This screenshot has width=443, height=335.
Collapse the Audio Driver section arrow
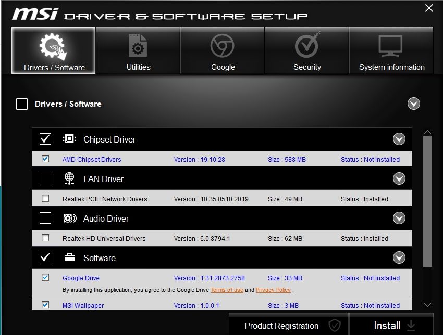point(399,218)
